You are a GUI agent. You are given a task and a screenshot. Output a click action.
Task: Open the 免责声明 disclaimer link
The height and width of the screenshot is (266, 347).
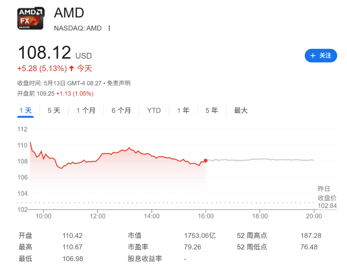click(x=119, y=83)
